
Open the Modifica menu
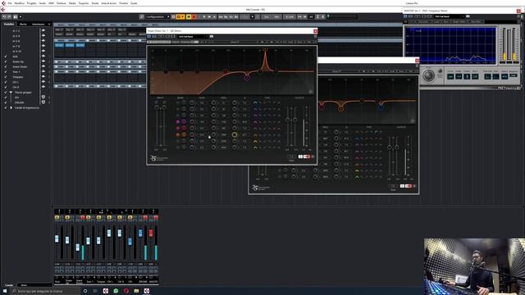[x=20, y=3]
